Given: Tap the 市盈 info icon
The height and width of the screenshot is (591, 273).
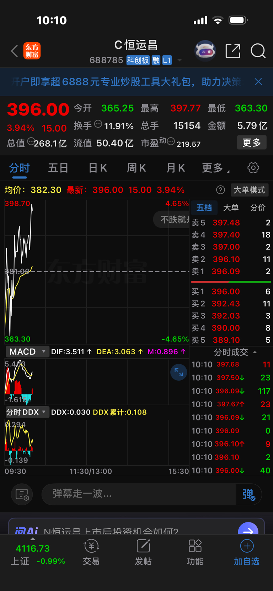Looking at the screenshot, I should pyautogui.click(x=171, y=141).
